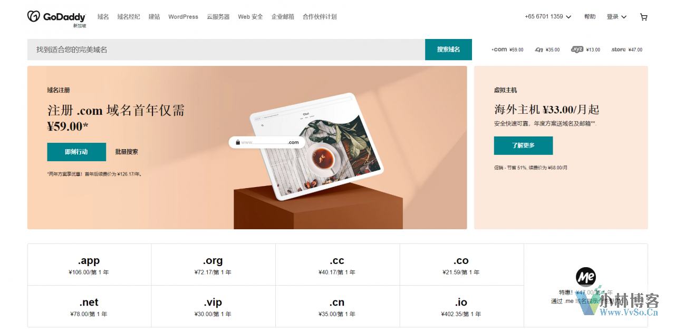Expand the phone number +65 6701 1359 dropdown
Viewport: 675px width, 332px height.
[548, 17]
